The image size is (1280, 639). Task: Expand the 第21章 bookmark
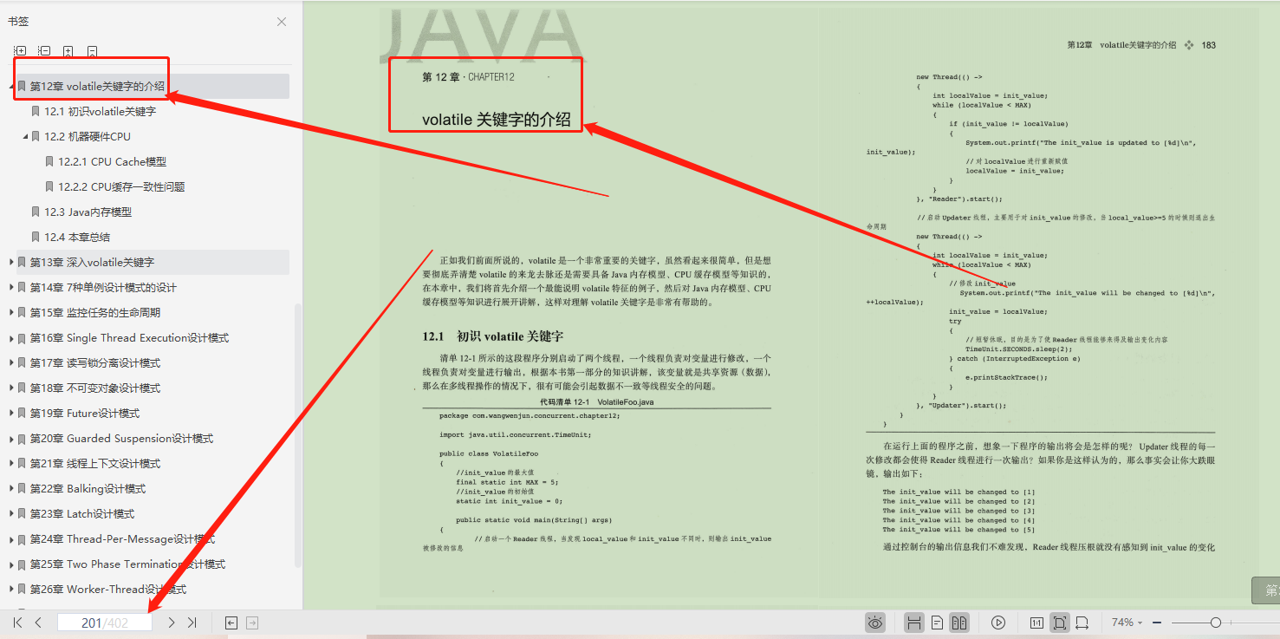tap(11, 463)
